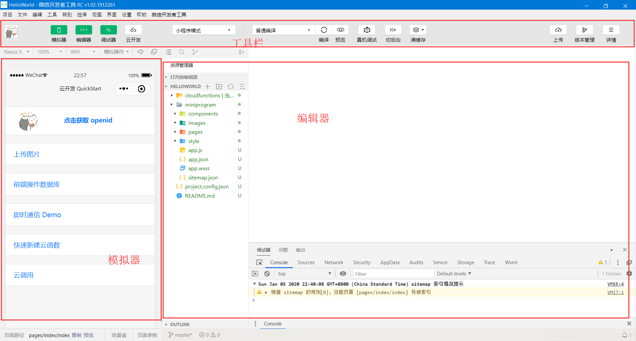Start real device debugging (真机调试)
The height and width of the screenshot is (341, 636).
(367, 30)
